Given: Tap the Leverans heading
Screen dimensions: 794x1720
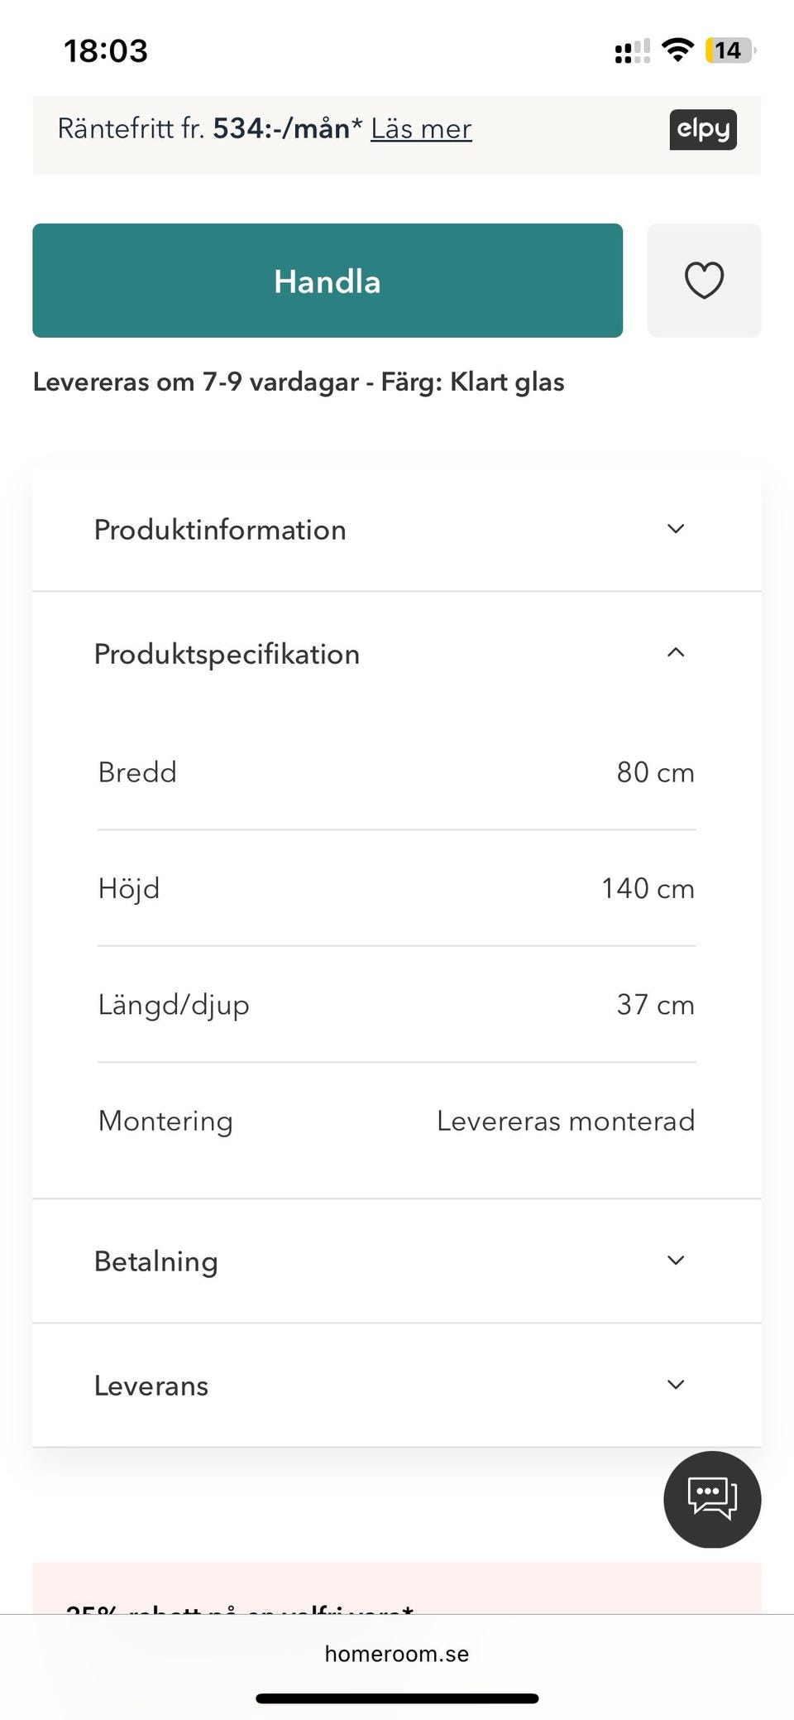Looking at the screenshot, I should 151,1386.
